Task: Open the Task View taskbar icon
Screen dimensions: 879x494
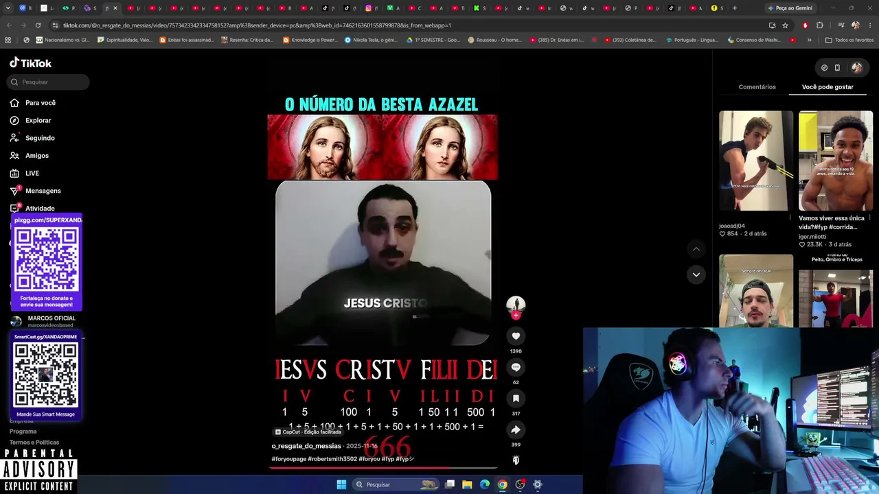Action: 450,484
